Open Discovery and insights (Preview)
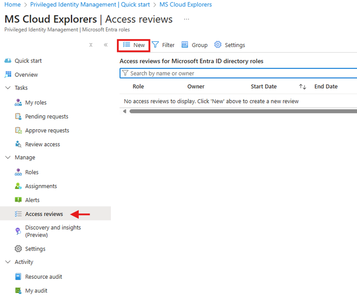 click(53, 231)
